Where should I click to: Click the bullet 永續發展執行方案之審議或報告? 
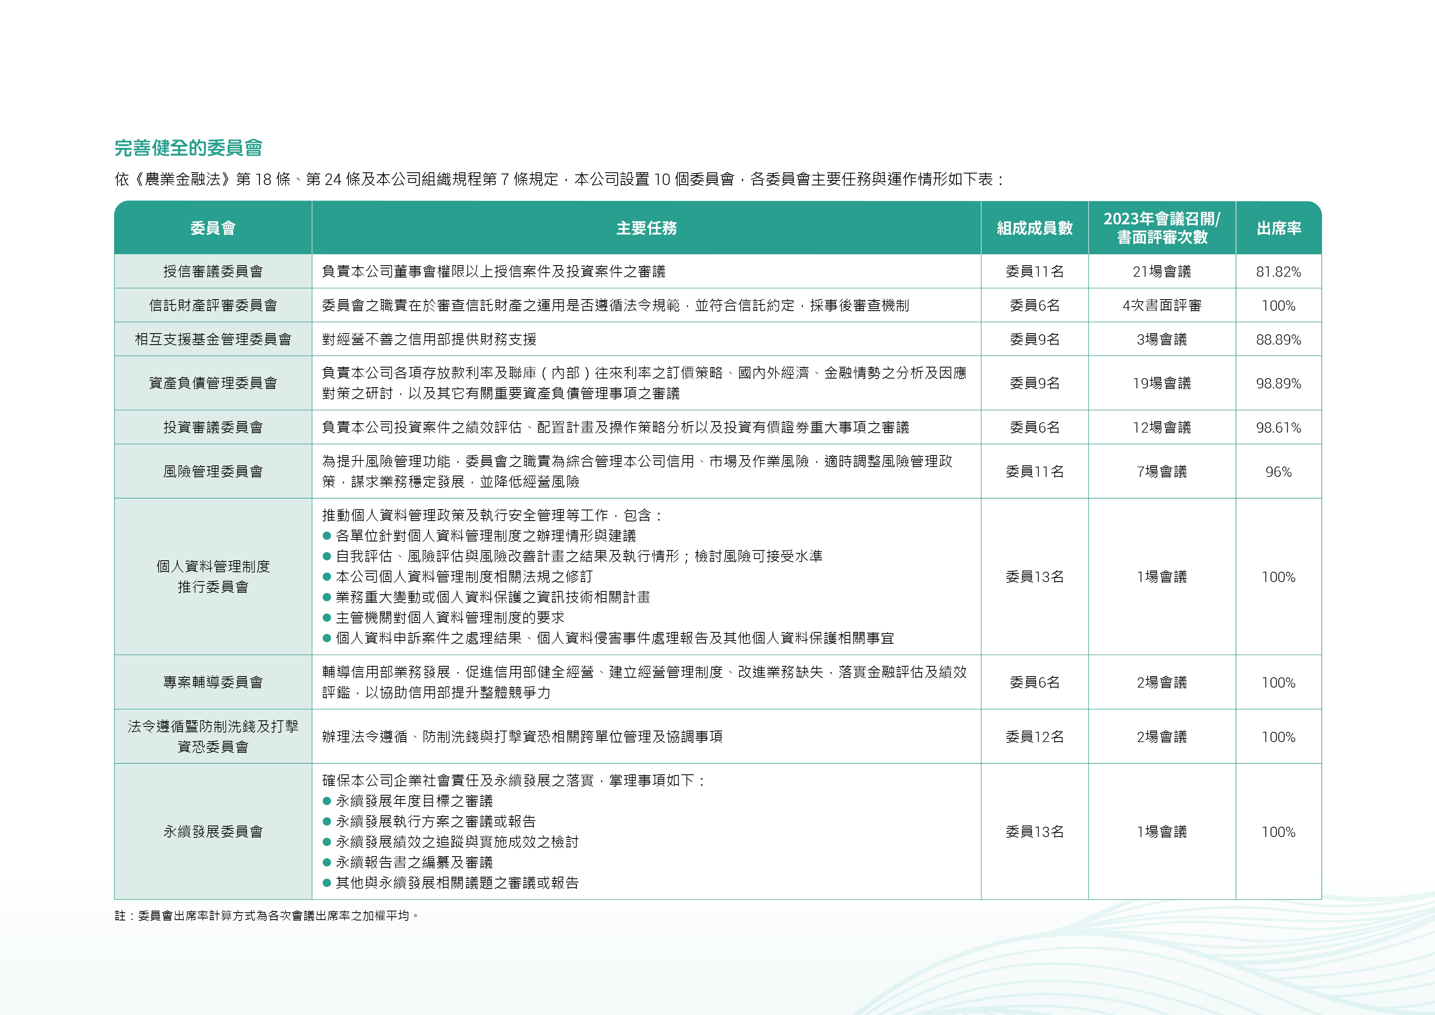pyautogui.click(x=430, y=822)
